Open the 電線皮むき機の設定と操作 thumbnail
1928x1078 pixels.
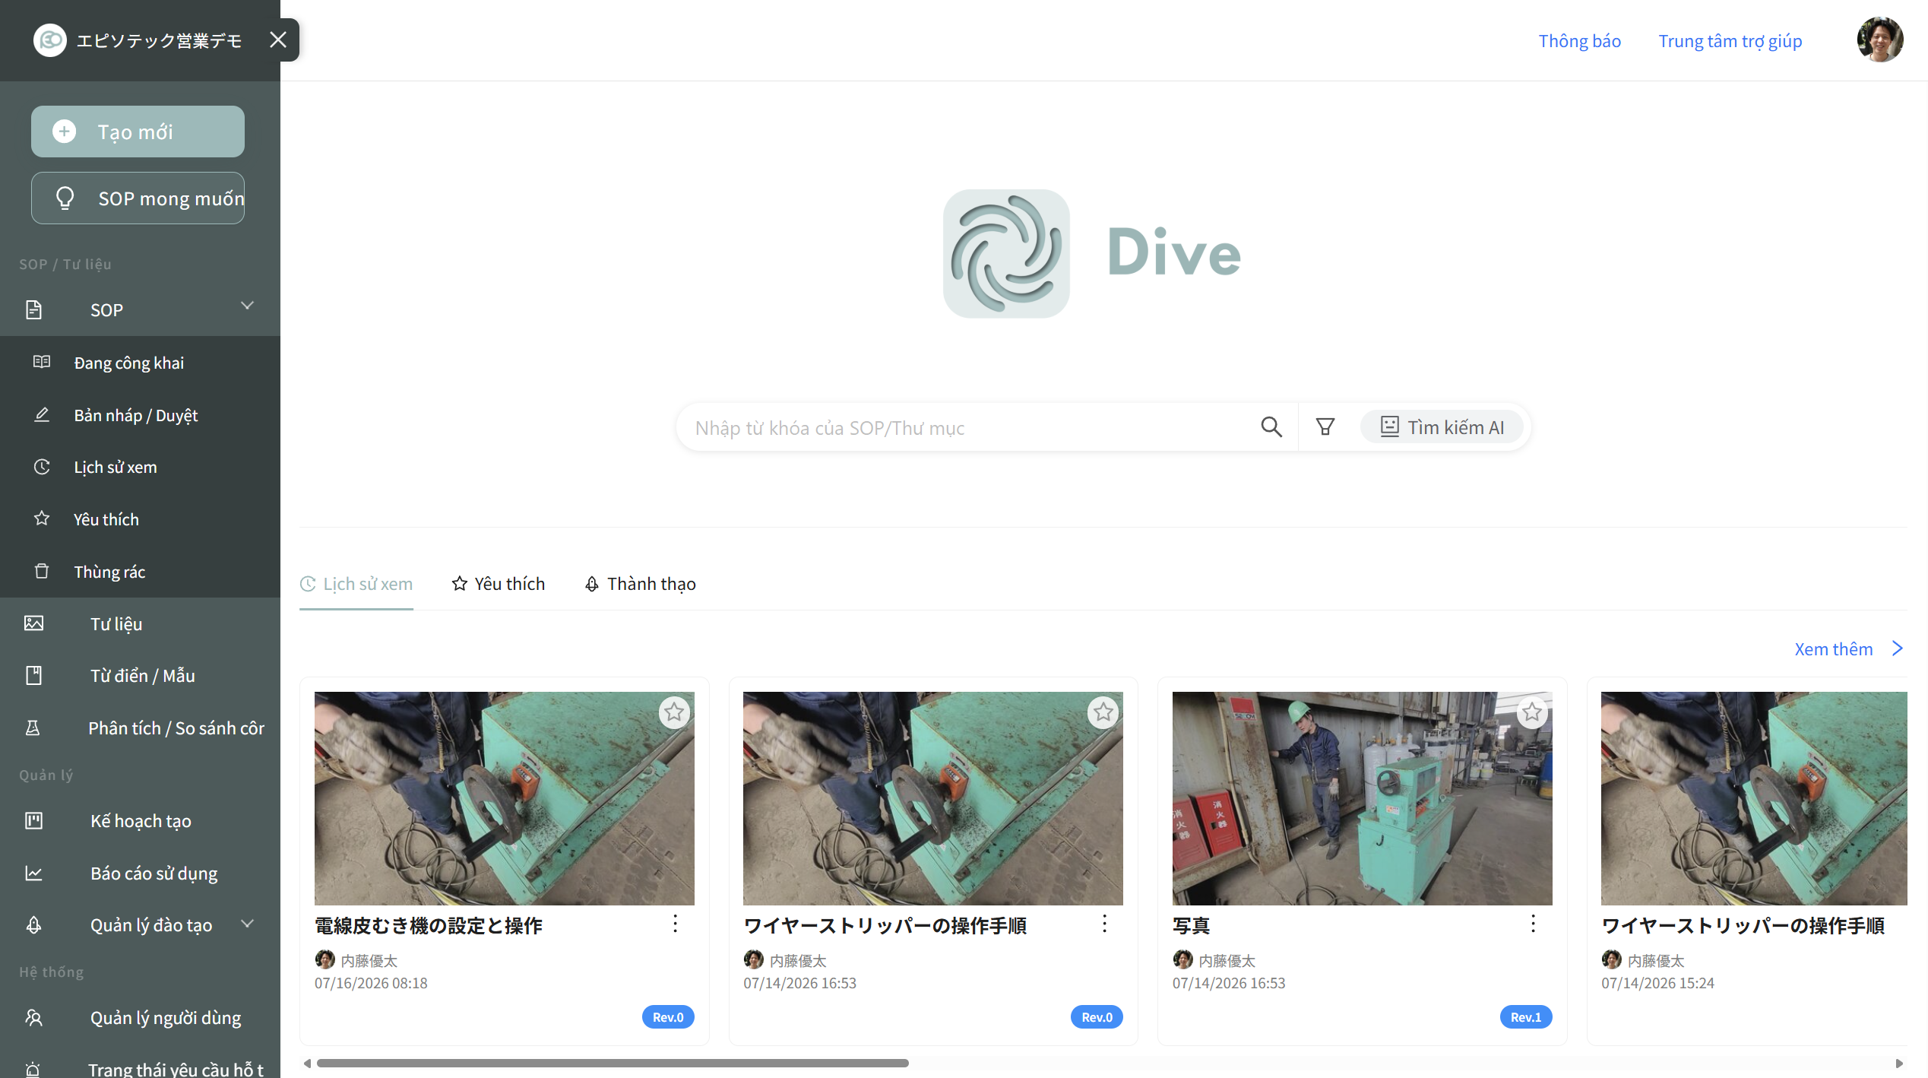pos(505,798)
